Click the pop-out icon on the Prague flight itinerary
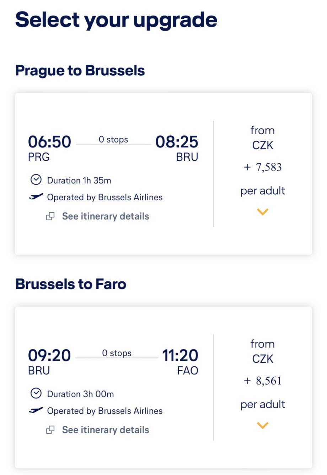Screen dimensions: 327x475 [50, 216]
